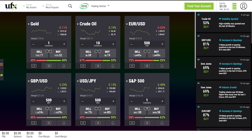The image size is (252, 138).
Task: Click the Gold mini price chart
Action: coord(42,31)
